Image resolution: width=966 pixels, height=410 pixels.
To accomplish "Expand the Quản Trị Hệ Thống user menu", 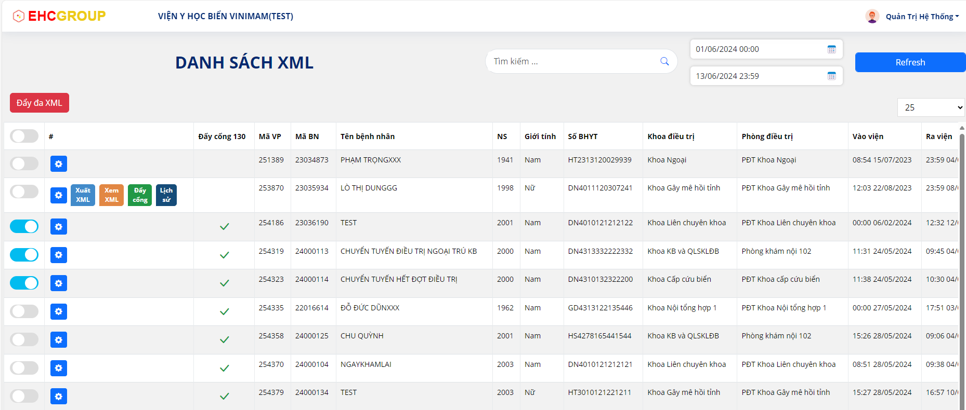I will [919, 17].
